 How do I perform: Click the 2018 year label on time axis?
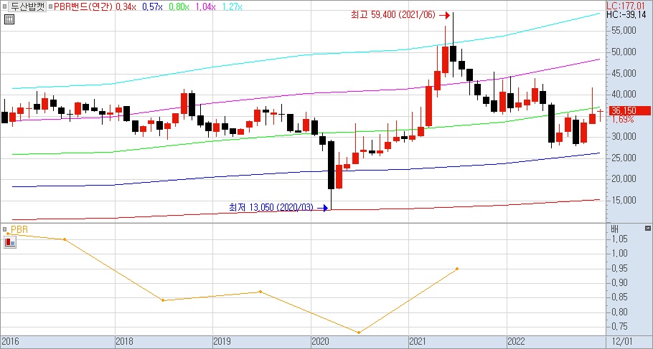[125, 342]
